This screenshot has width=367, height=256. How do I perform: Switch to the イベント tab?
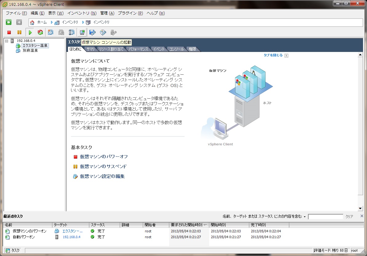[159, 49]
